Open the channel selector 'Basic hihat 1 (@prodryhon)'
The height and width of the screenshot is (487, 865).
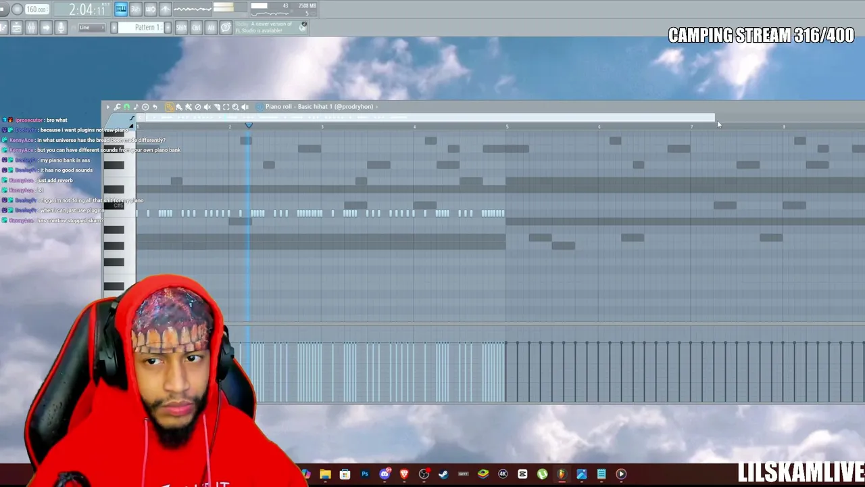tap(319, 106)
